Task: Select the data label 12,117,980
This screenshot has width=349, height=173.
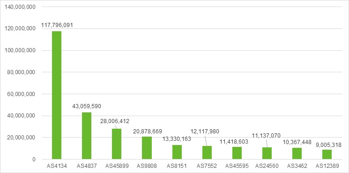Action: point(205,131)
